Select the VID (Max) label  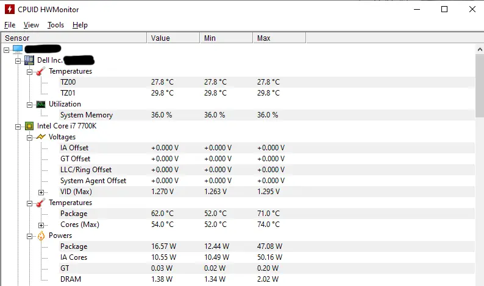coord(76,192)
